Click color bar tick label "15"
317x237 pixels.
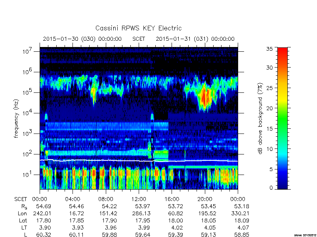coord(270,128)
